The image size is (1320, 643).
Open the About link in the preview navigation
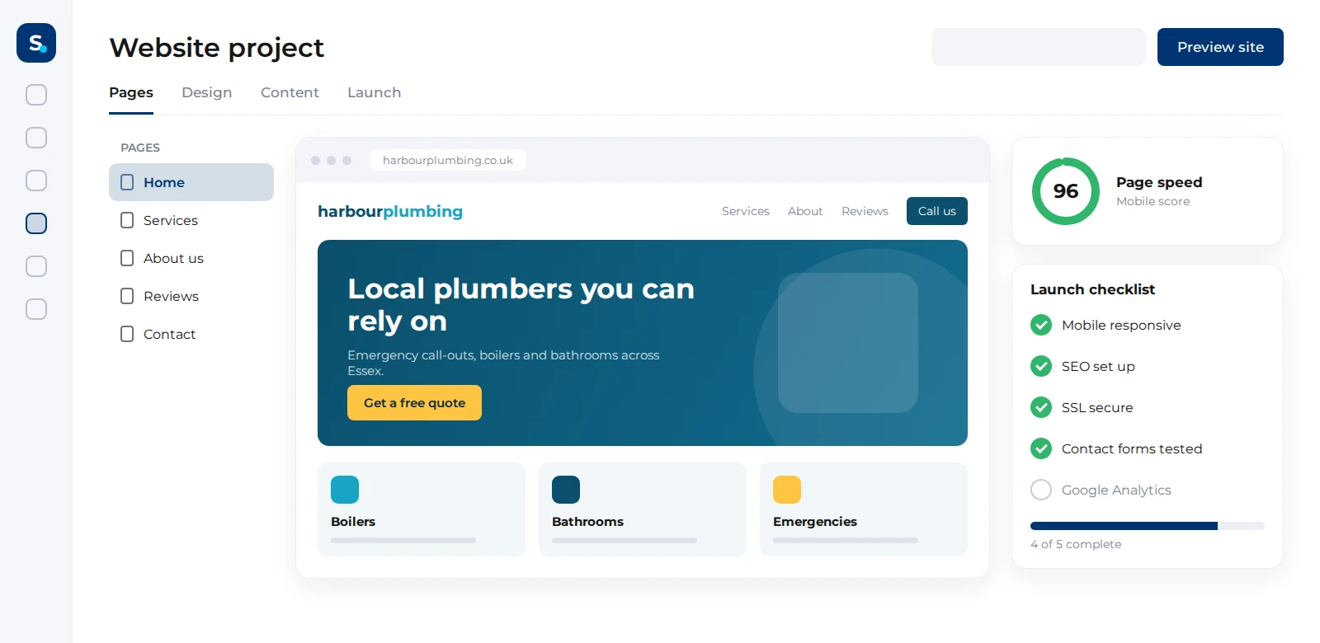pos(805,211)
